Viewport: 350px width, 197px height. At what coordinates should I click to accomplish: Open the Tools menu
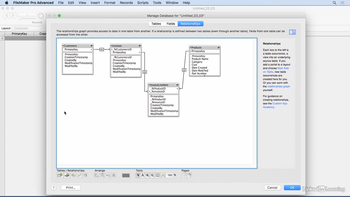157,3
